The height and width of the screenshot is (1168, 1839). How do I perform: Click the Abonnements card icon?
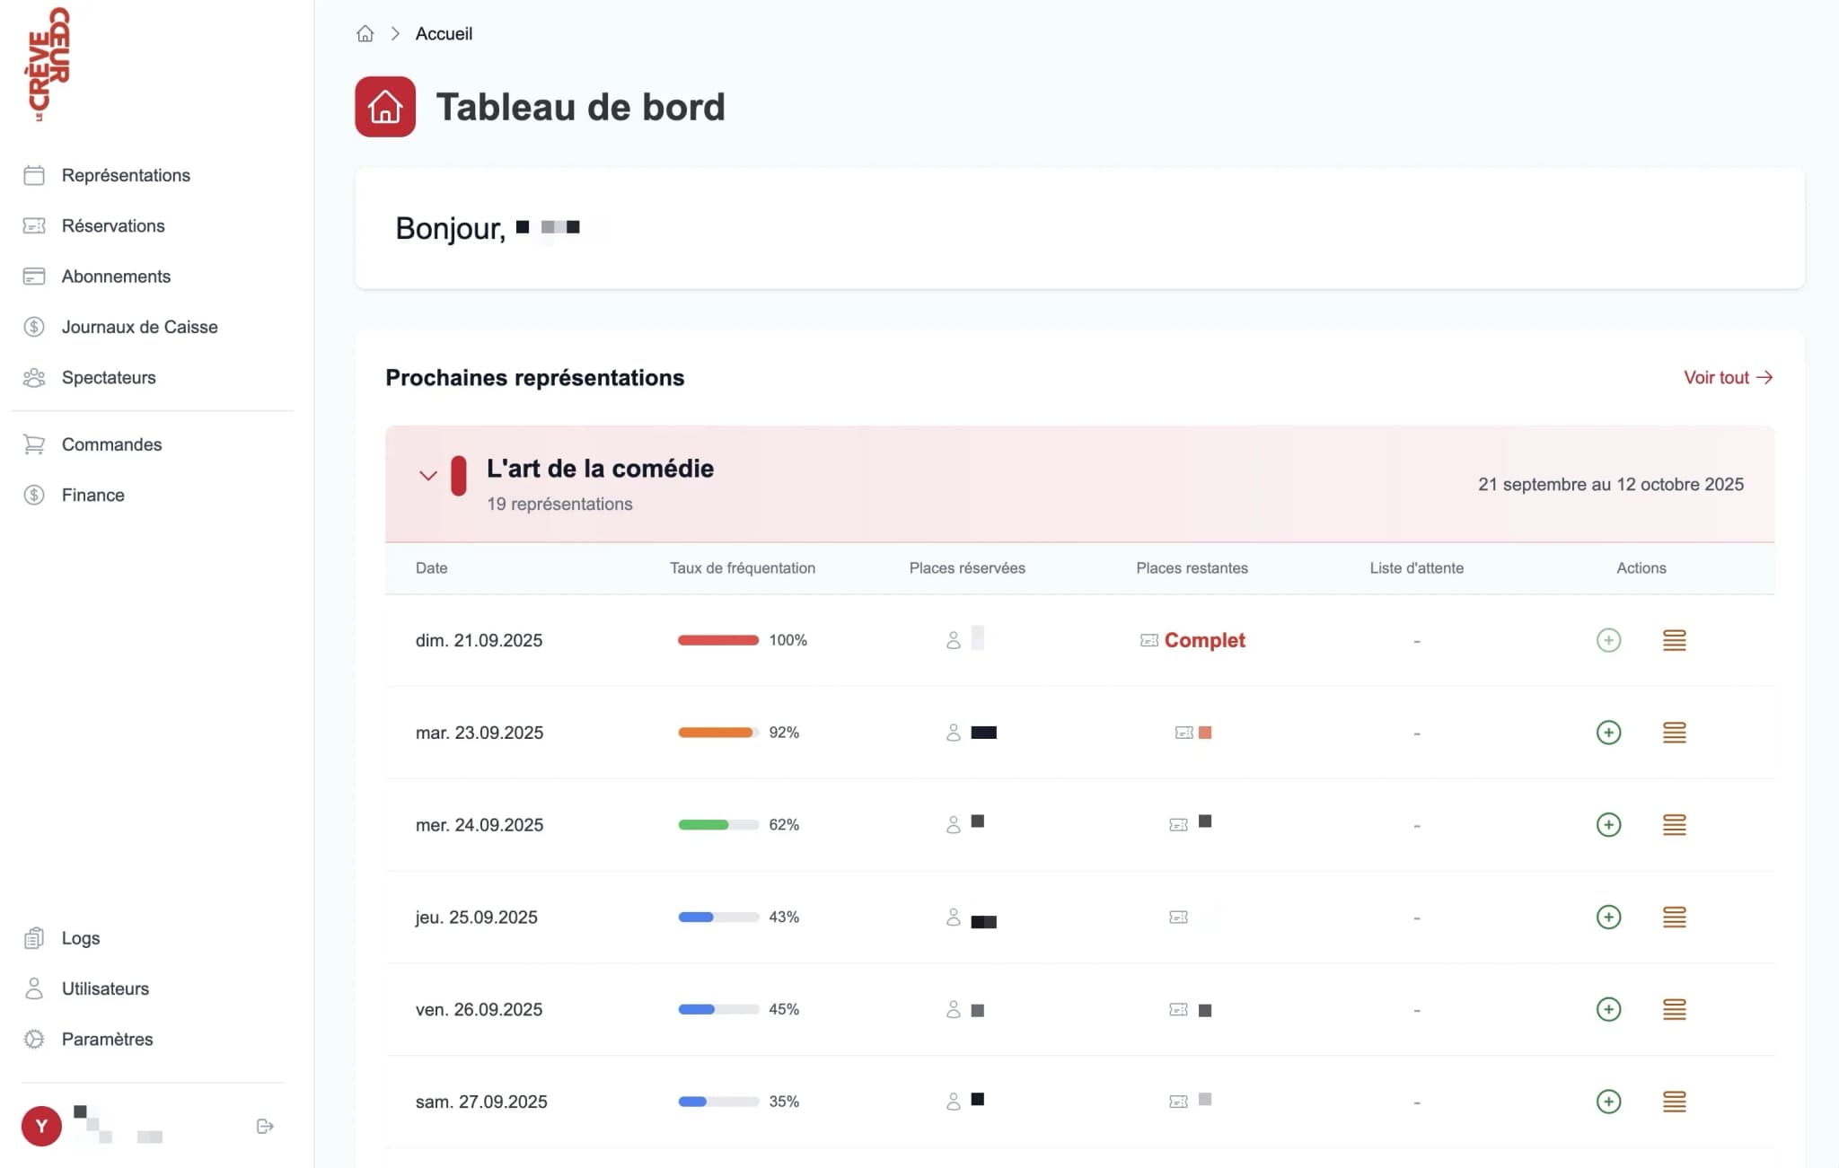coord(34,276)
